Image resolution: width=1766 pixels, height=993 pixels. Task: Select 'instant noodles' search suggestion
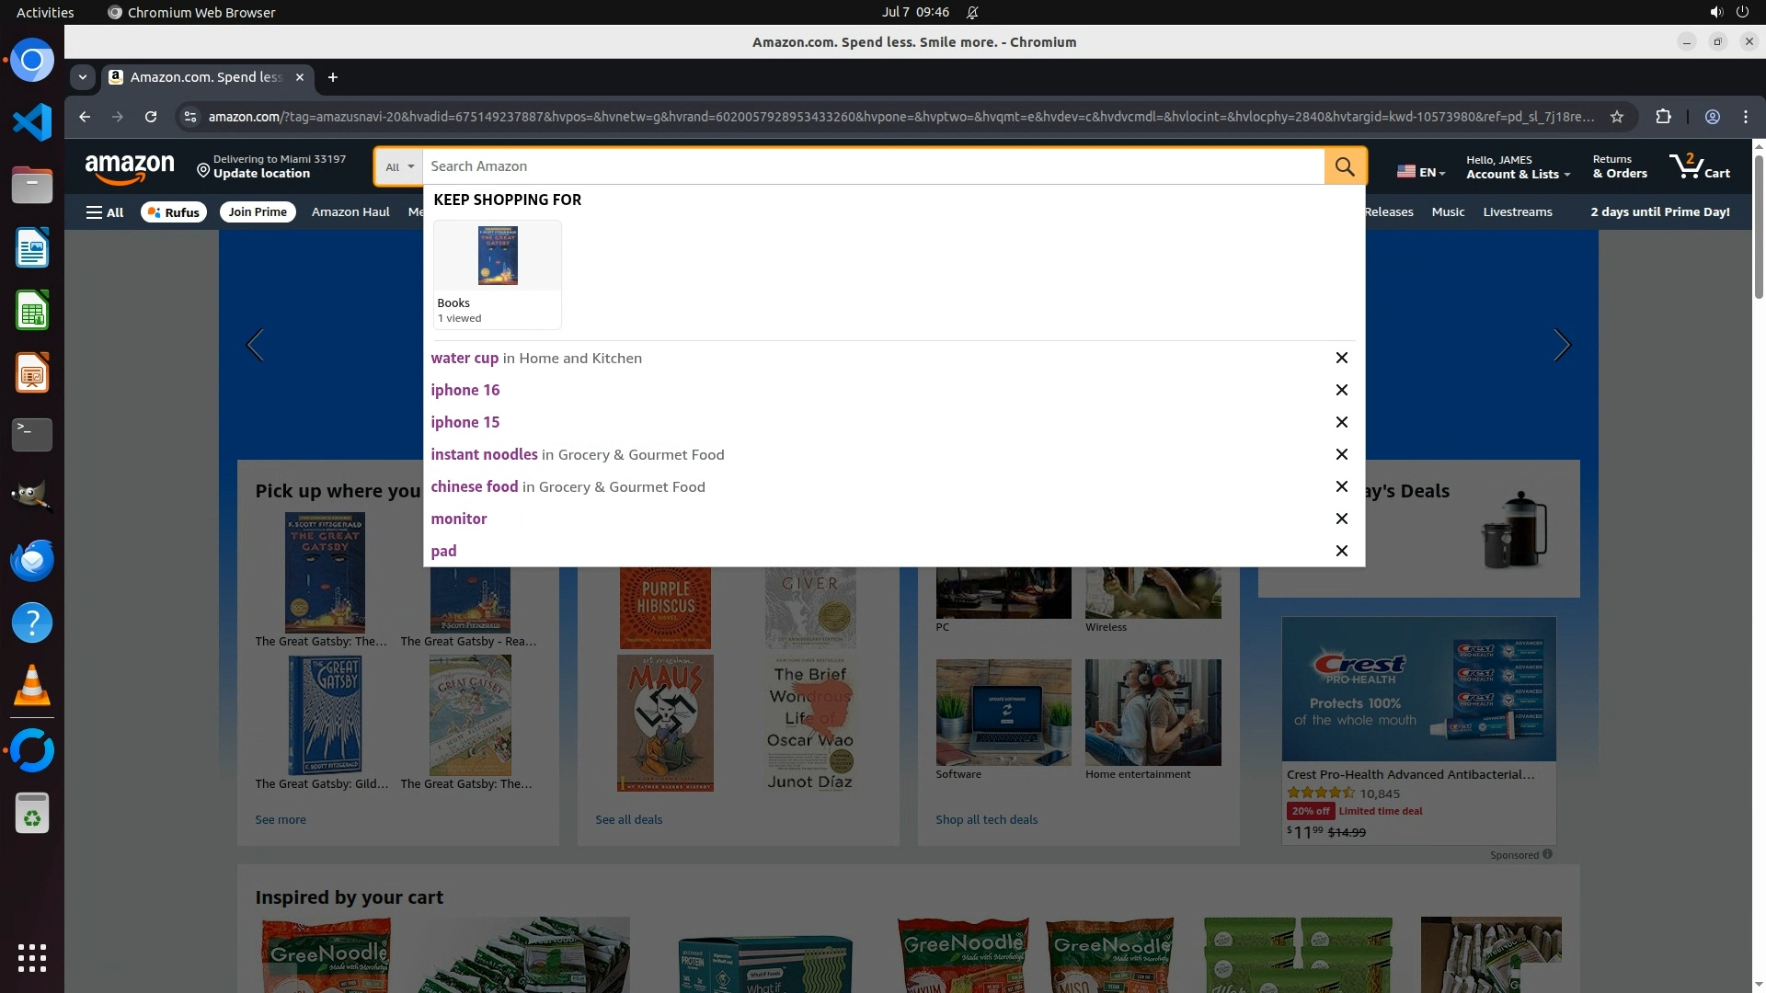[485, 454]
